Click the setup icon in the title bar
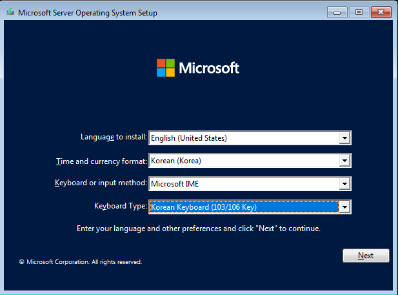The width and height of the screenshot is (398, 295). (x=10, y=12)
